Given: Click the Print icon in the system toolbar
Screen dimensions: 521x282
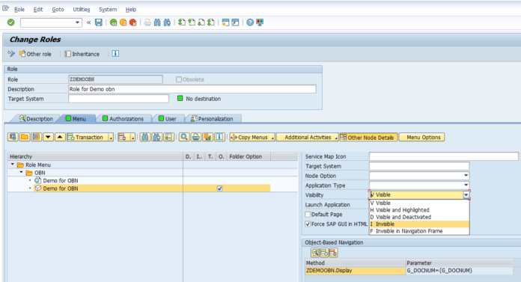Looking at the screenshot, I should point(147,22).
